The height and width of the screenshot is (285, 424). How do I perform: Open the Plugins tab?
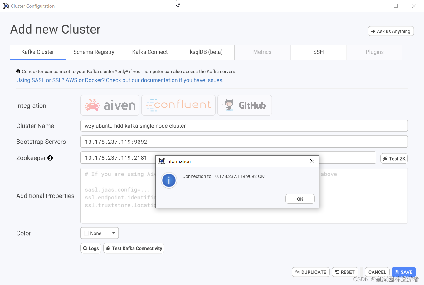pos(375,52)
